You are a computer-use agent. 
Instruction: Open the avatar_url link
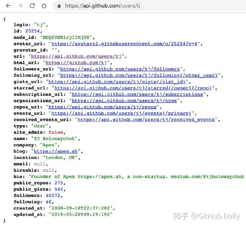pos(124,44)
